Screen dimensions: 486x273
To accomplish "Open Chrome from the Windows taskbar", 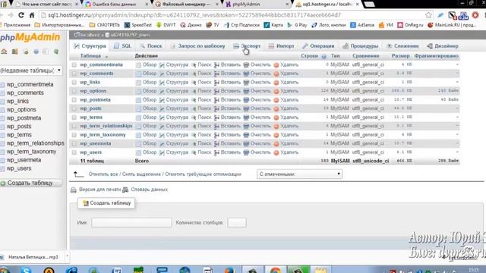I will 275,270.
